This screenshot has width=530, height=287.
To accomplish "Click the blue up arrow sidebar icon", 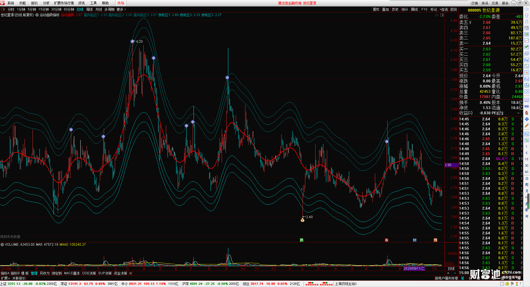I will (x=527, y=15).
